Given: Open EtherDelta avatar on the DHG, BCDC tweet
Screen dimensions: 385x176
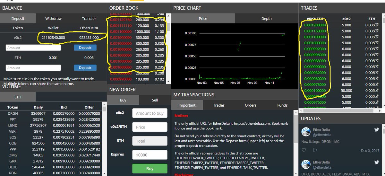Looking at the screenshot, I should (x=306, y=164).
